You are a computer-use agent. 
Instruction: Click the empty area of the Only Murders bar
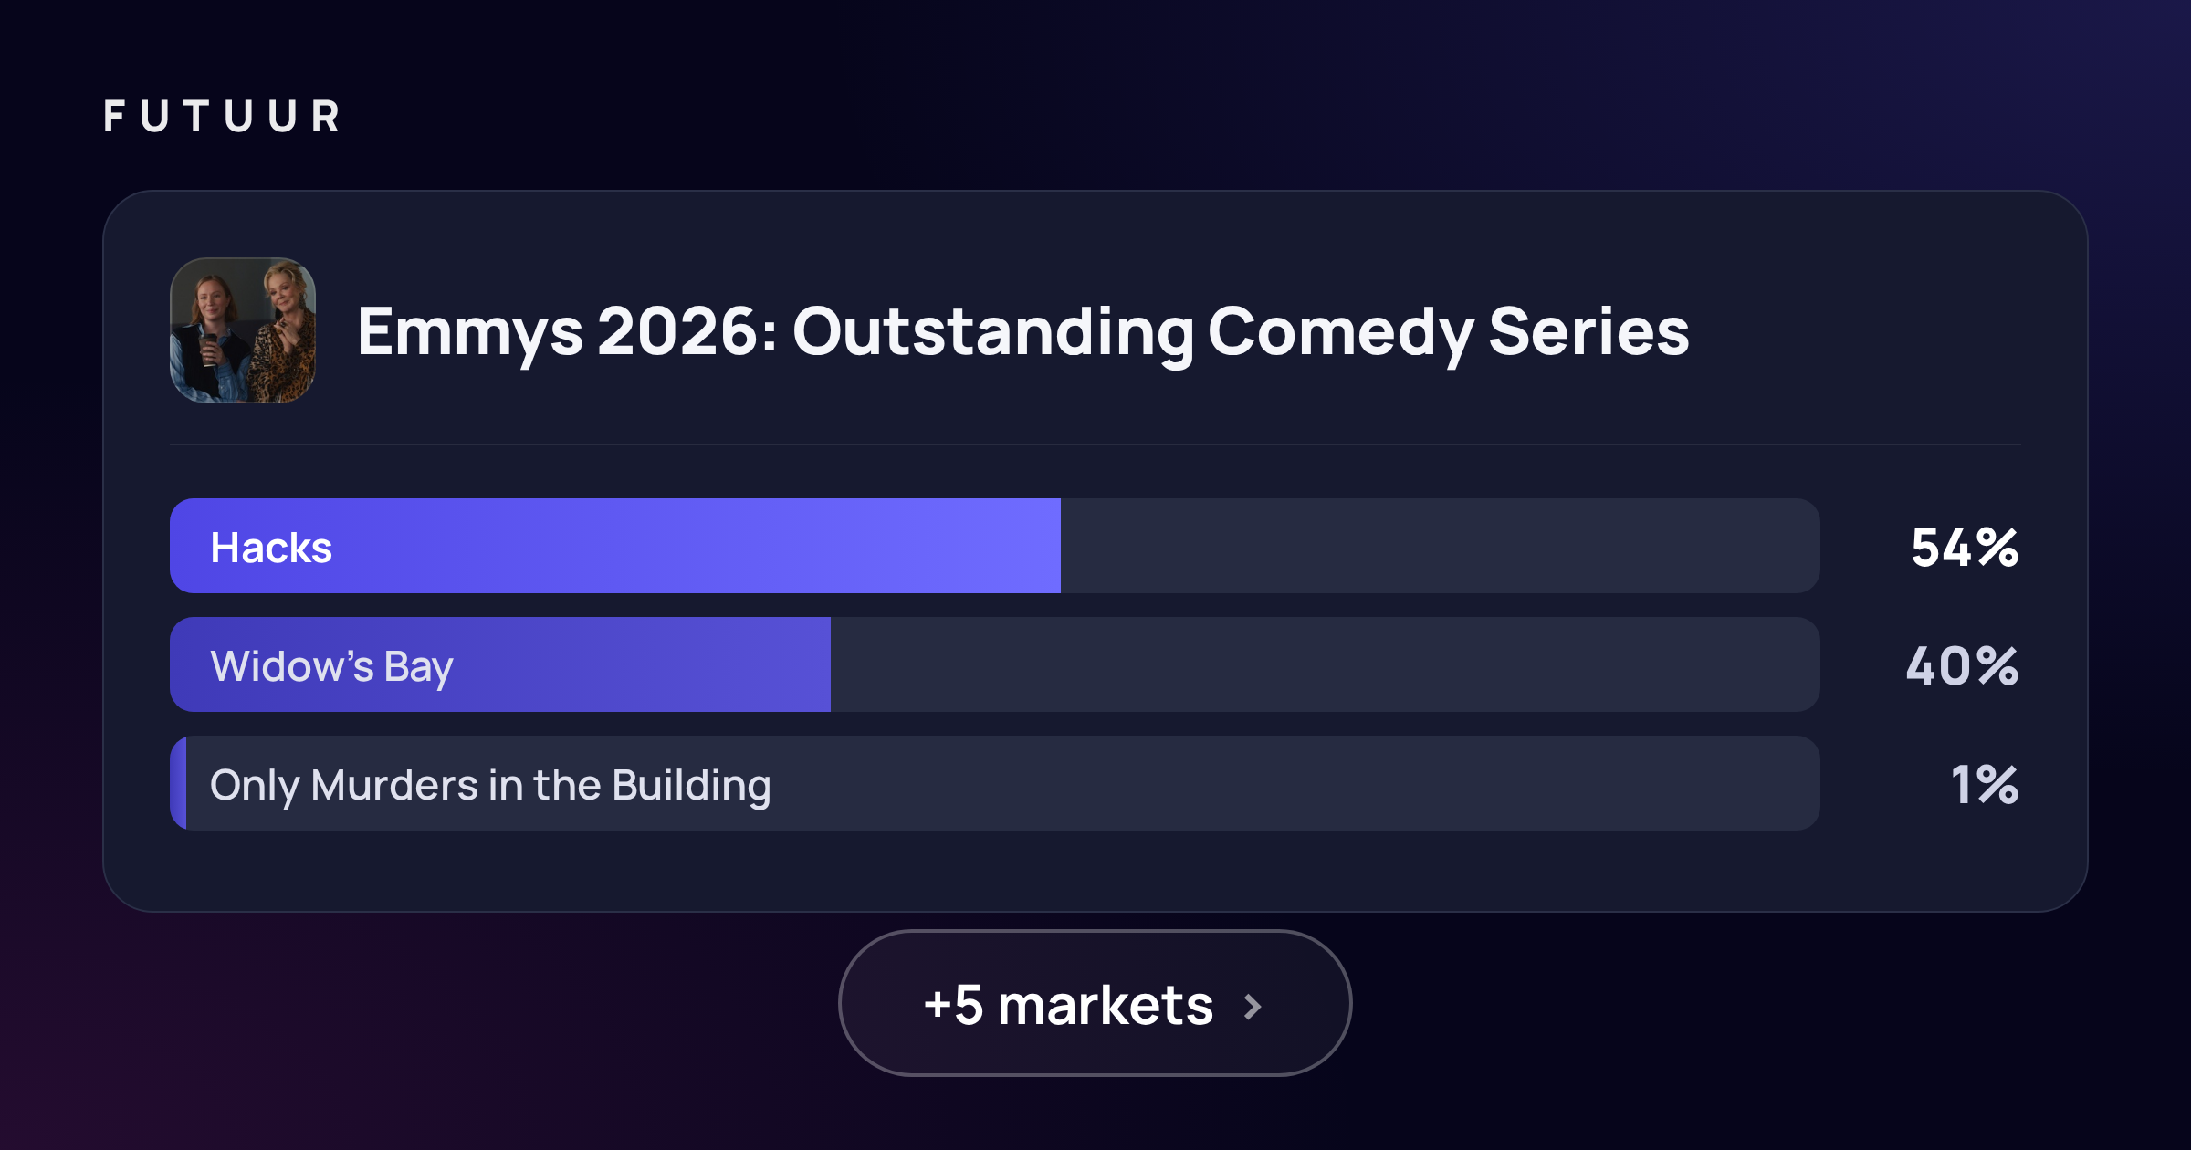tap(1296, 783)
